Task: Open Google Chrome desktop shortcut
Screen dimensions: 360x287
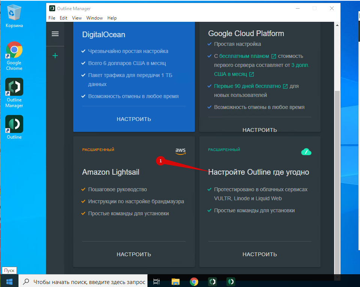Action: [x=14, y=56]
